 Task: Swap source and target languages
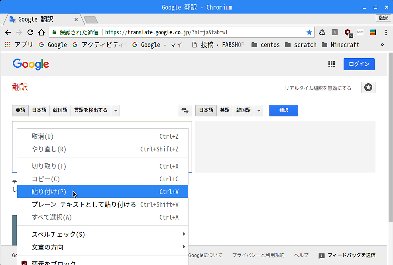click(x=185, y=110)
